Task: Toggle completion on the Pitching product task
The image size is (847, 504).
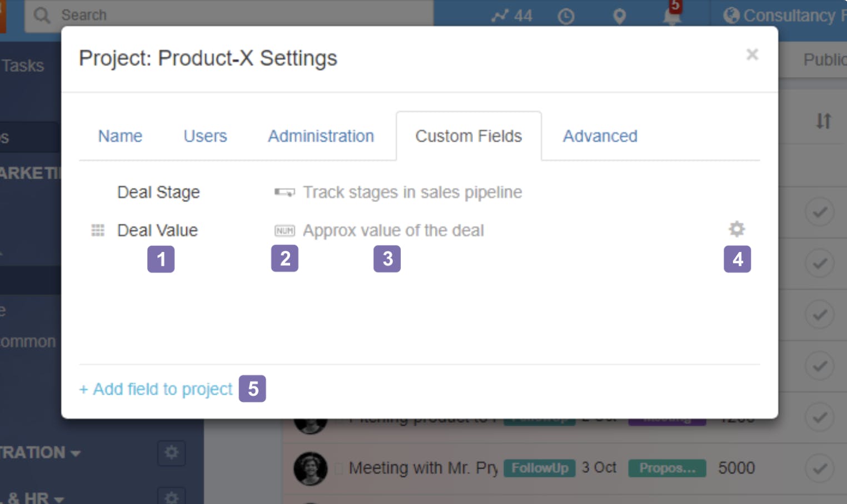Action: pyautogui.click(x=820, y=416)
